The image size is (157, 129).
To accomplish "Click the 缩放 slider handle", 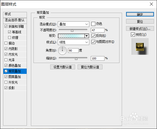I will (76, 59).
